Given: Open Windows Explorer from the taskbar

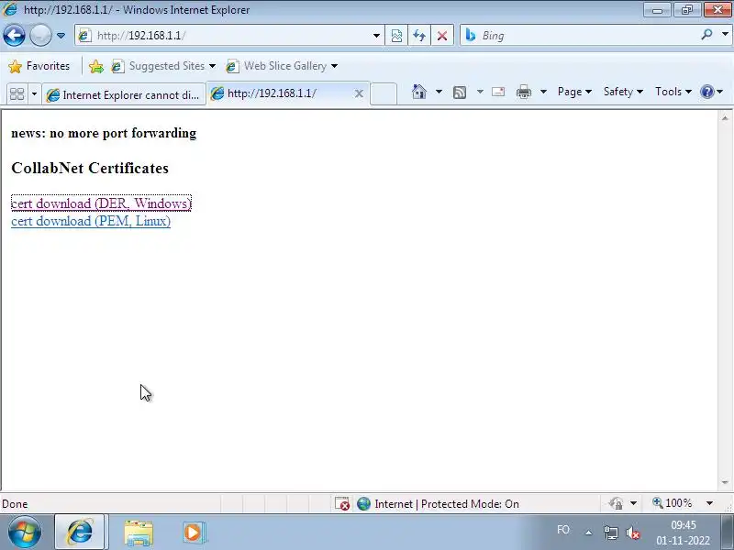Looking at the screenshot, I should click(x=139, y=533).
